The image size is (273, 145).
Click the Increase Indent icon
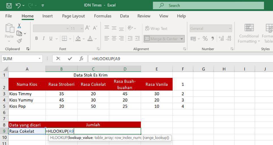tap(137, 38)
